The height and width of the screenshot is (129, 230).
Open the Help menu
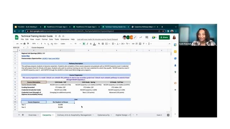pos(73,39)
